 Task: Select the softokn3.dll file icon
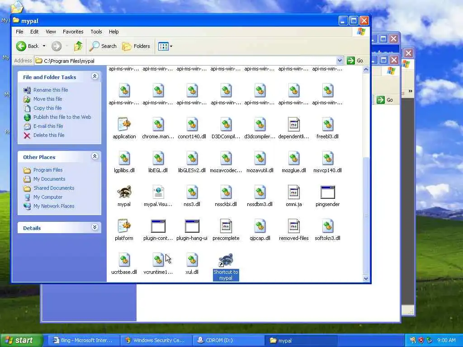click(327, 226)
